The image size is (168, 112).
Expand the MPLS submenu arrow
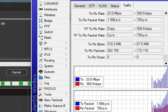click(66, 49)
